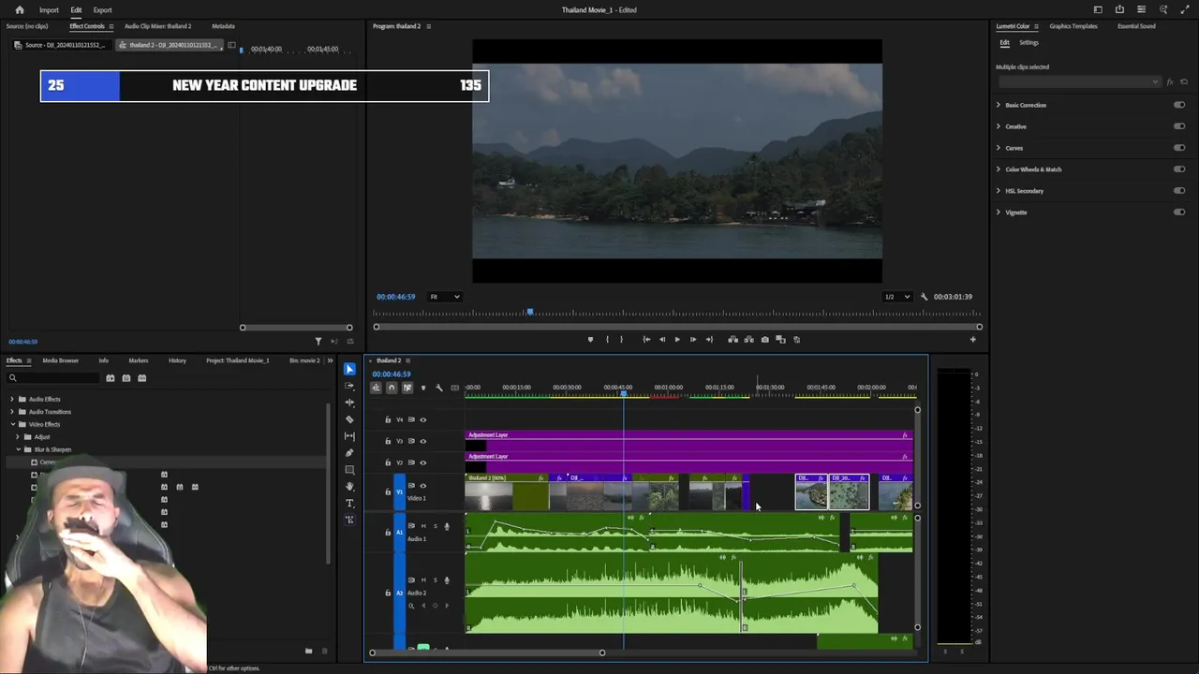
Task: Toggle visibility of track V4
Action: pos(422,420)
